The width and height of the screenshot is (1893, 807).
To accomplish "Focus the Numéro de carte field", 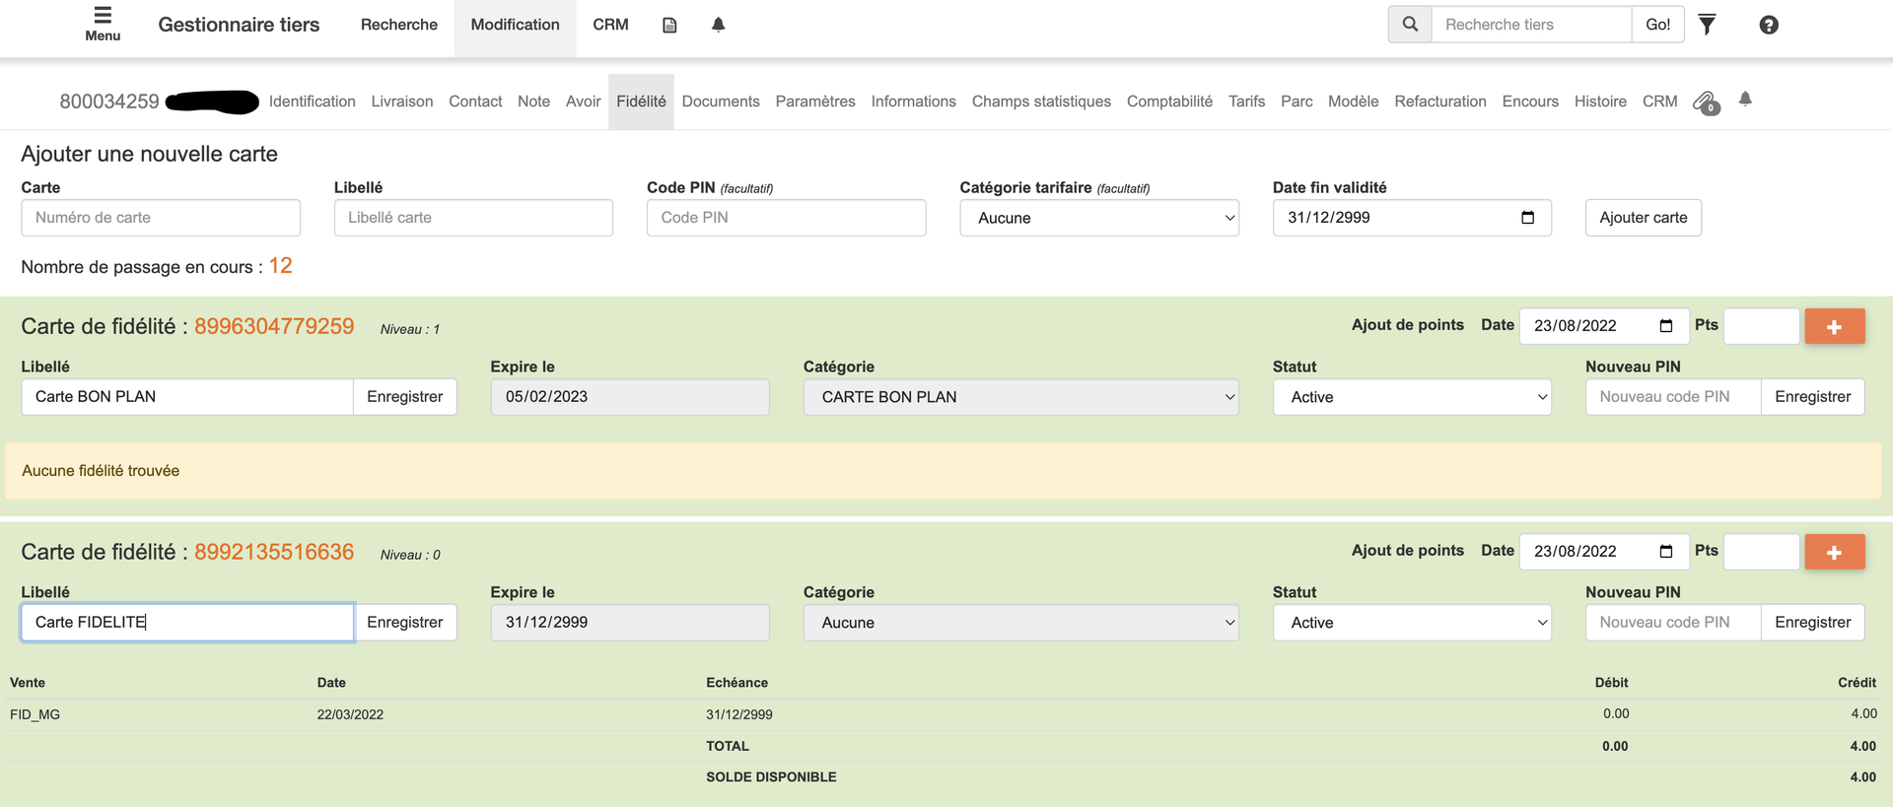I will click(161, 218).
